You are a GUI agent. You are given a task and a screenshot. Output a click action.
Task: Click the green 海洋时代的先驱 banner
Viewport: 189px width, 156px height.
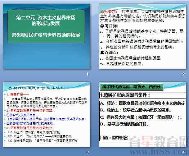(131, 87)
